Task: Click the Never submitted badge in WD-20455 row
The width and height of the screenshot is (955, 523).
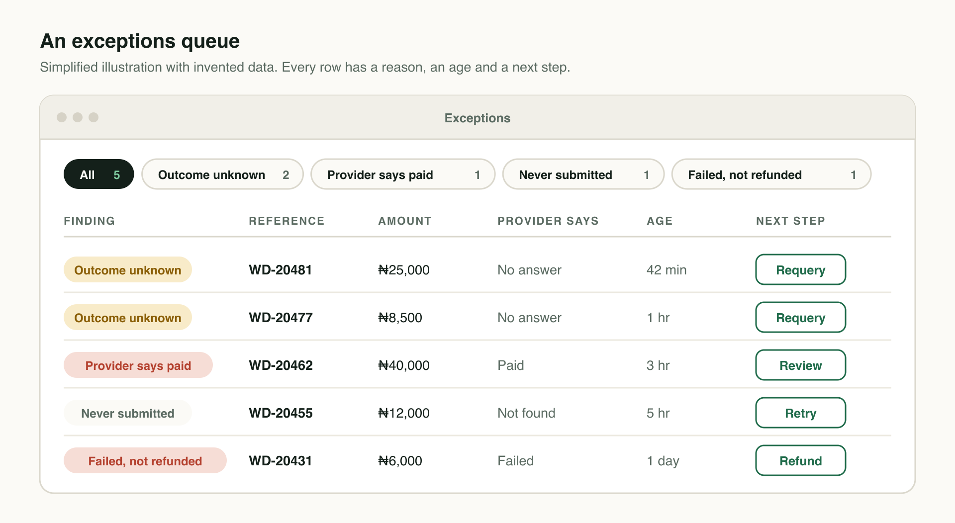Action: coord(128,413)
